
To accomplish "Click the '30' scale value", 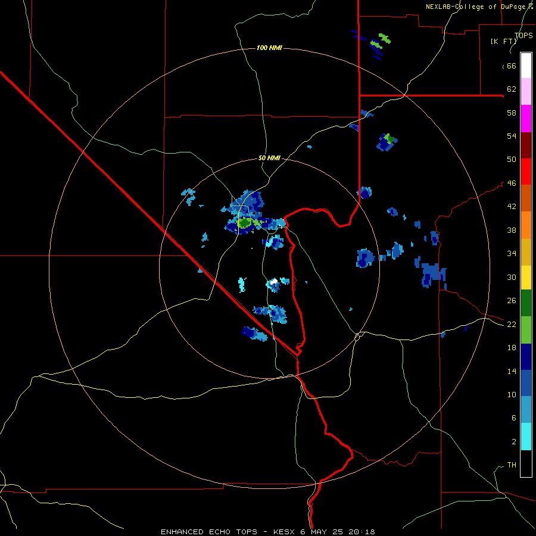I will (x=512, y=277).
